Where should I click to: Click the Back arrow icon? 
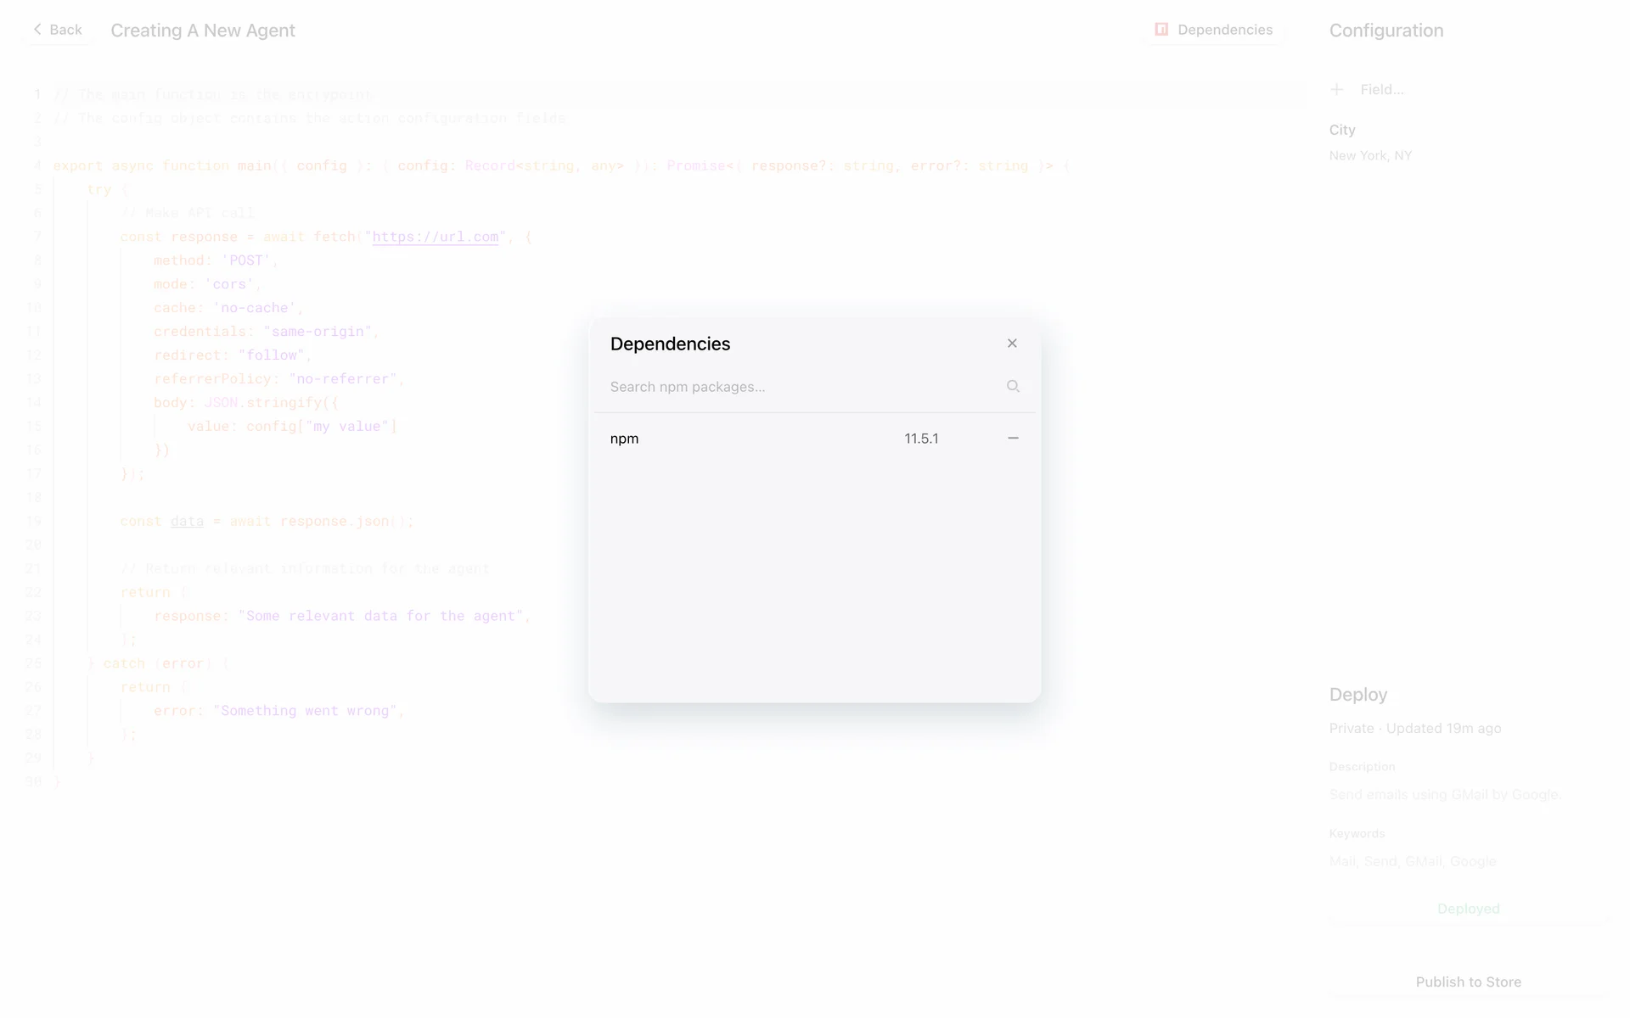37,30
